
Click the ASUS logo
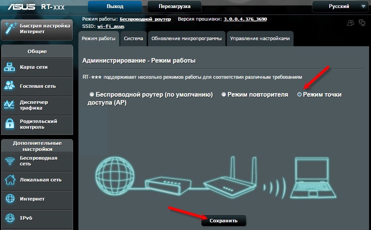coord(22,7)
